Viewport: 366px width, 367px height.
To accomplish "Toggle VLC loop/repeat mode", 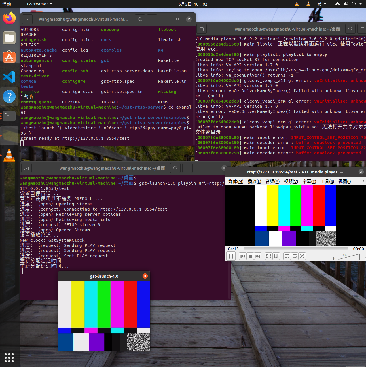I will pos(295,256).
